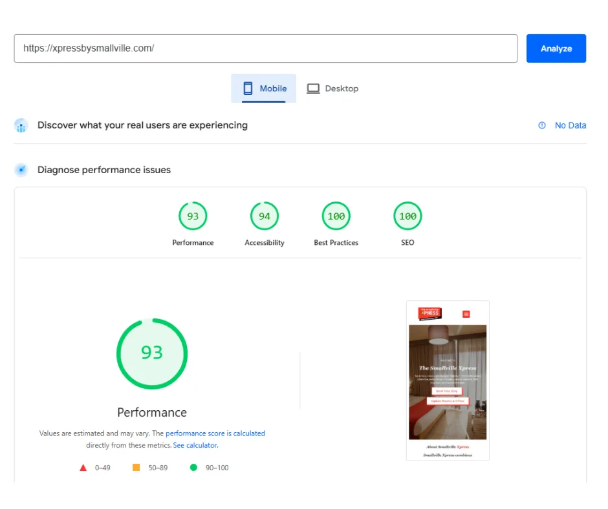Click the desktop monitor icon
608x509 pixels.
tap(314, 87)
